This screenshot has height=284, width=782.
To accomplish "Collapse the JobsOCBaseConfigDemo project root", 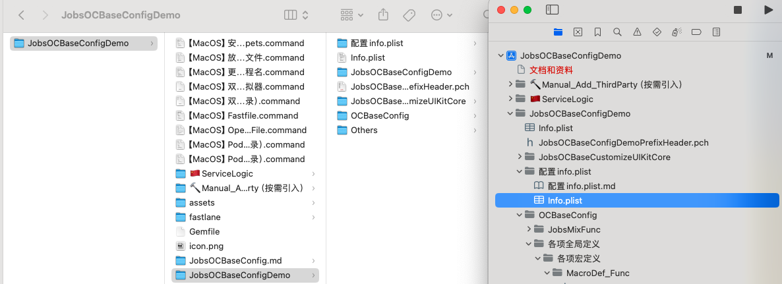I will tap(500, 56).
